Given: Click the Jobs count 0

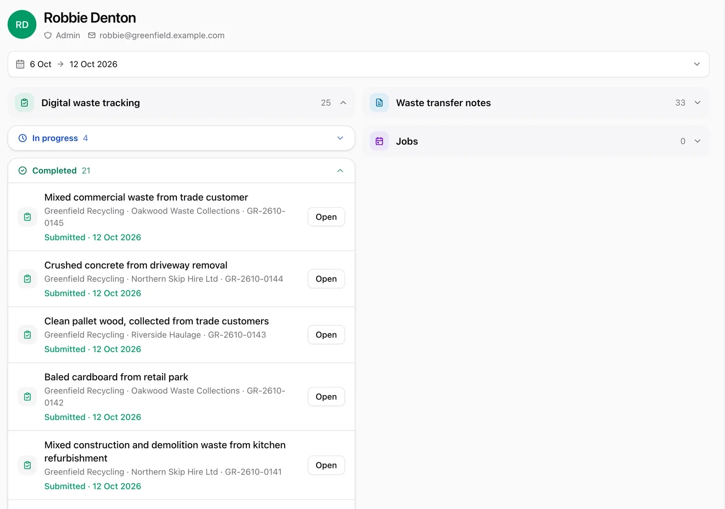Looking at the screenshot, I should pyautogui.click(x=683, y=141).
